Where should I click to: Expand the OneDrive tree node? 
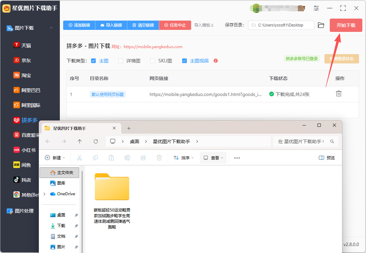click(45, 194)
